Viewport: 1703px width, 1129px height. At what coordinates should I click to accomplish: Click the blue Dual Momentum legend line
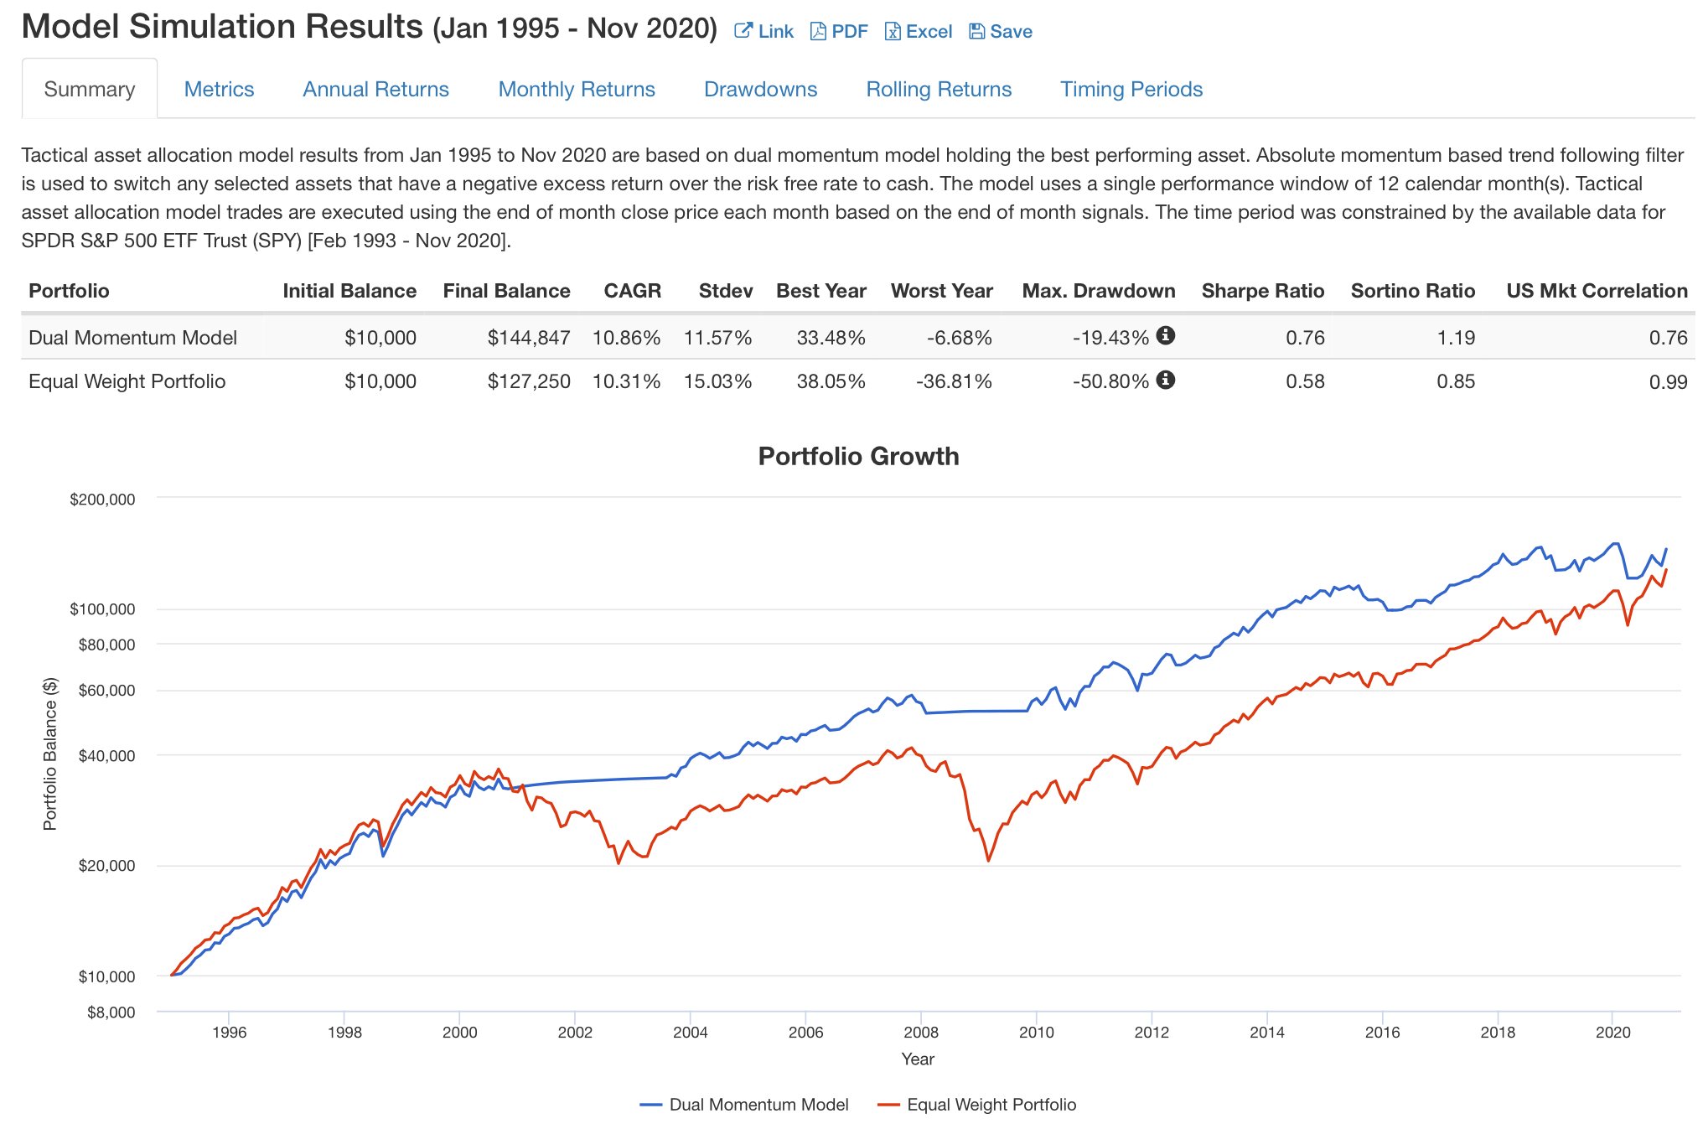651,1105
